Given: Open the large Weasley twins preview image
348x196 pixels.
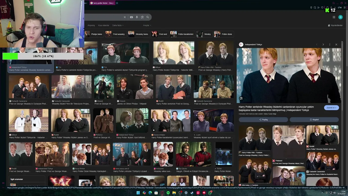Looking at the screenshot, I should pyautogui.click(x=289, y=75).
